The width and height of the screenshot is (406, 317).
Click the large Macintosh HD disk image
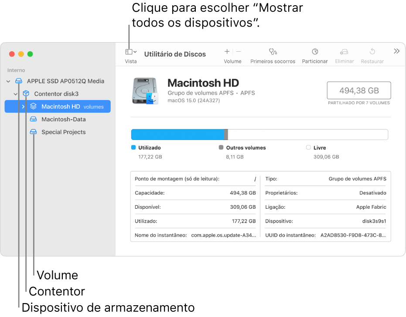pyautogui.click(x=145, y=91)
